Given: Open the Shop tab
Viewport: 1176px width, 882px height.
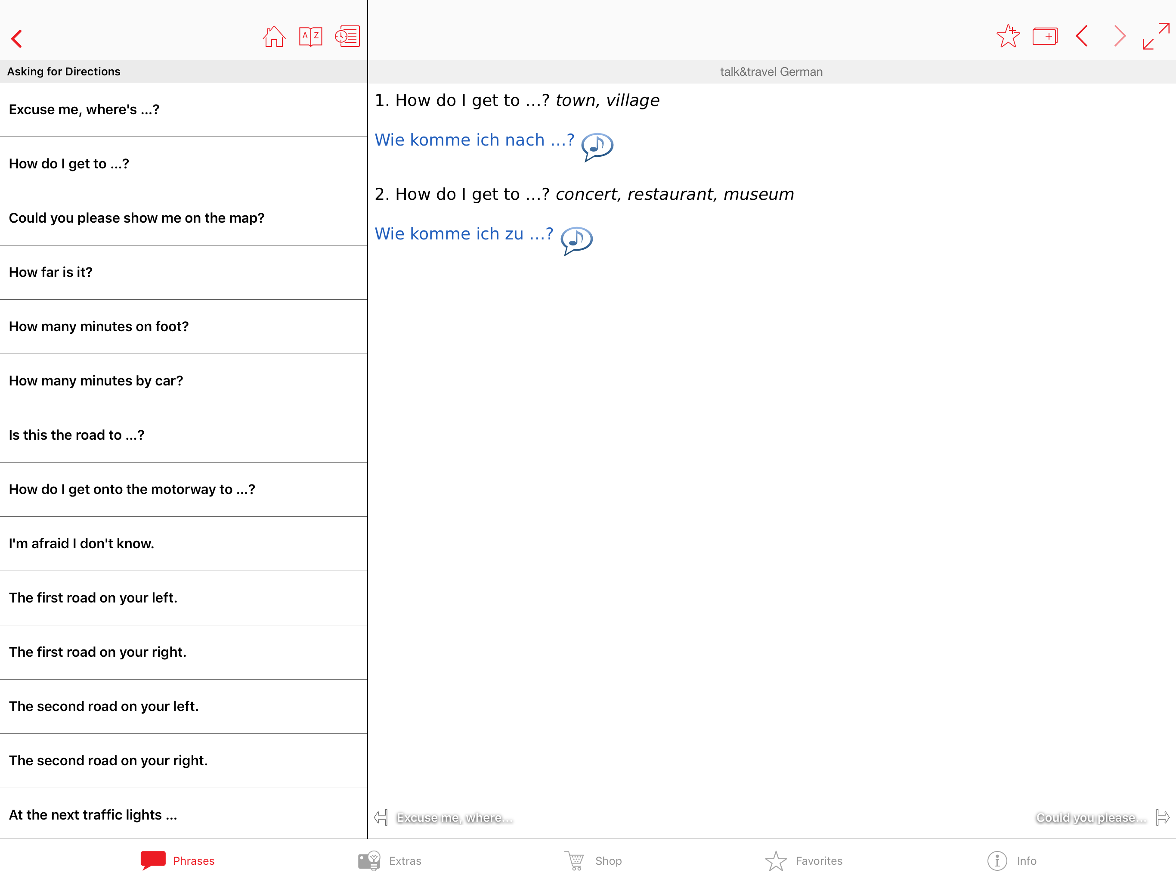Looking at the screenshot, I should [593, 860].
